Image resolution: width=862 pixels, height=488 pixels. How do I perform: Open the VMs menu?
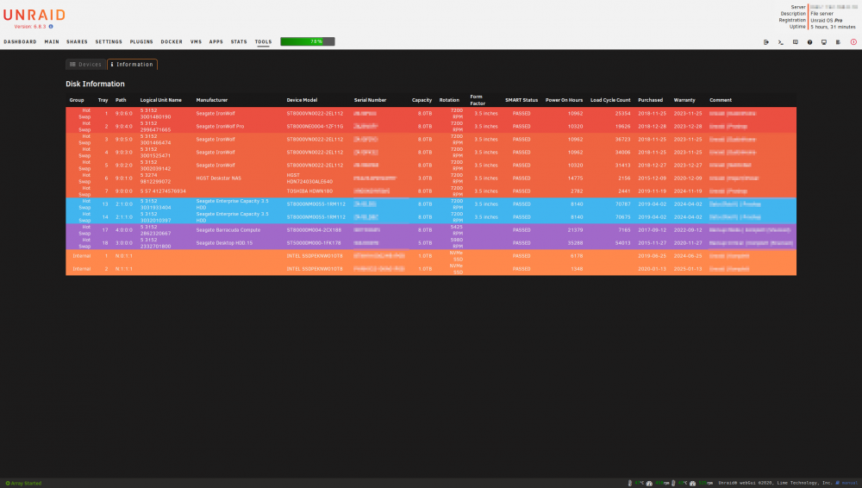click(x=196, y=41)
